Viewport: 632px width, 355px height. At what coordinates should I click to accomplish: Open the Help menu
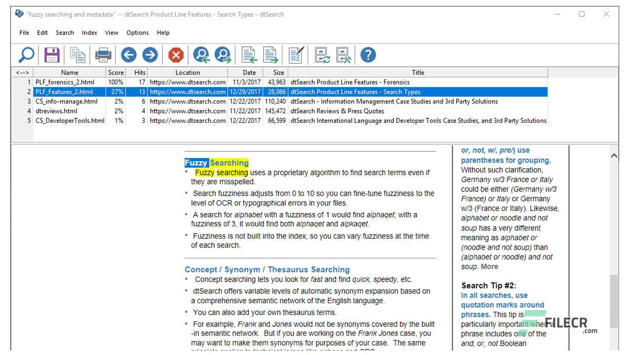click(x=163, y=33)
